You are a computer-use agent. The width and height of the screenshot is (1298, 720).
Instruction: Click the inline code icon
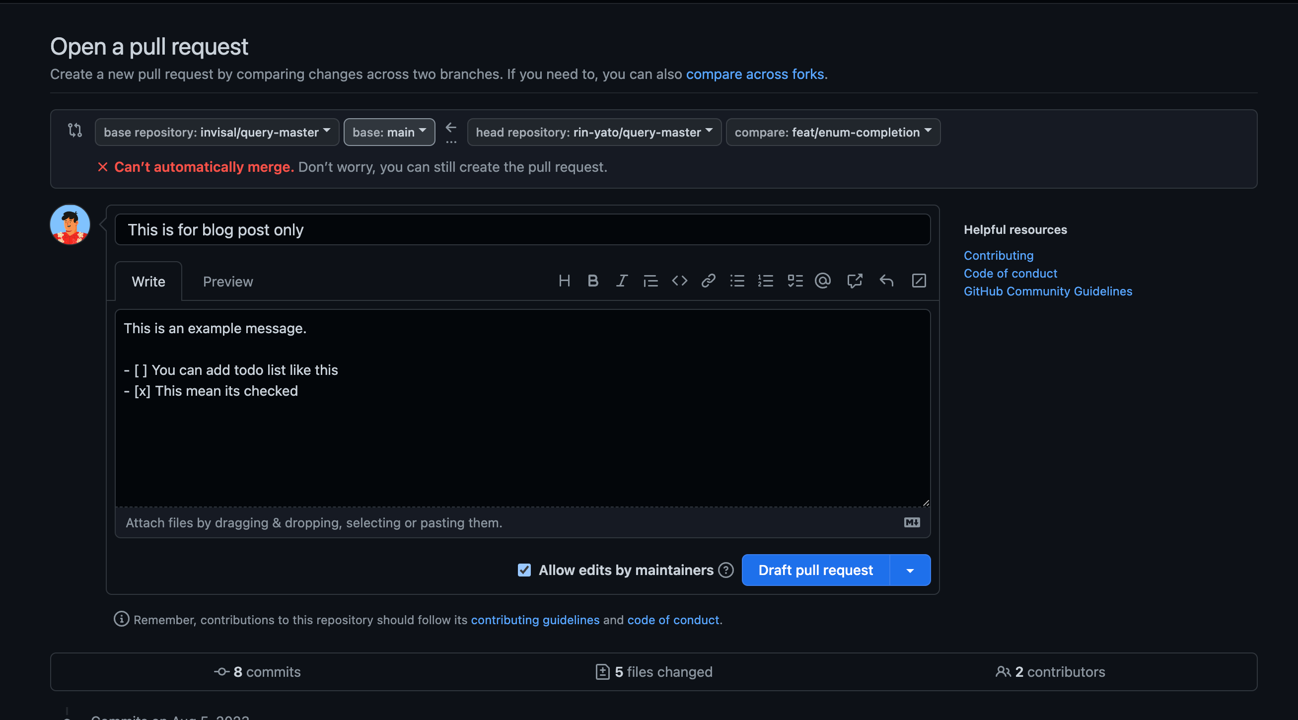(678, 280)
